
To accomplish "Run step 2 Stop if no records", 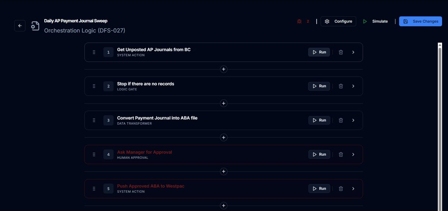I will coord(319,86).
